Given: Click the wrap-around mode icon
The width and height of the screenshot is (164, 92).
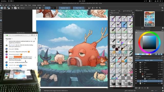Looking at the screenshot, I should (97, 8).
